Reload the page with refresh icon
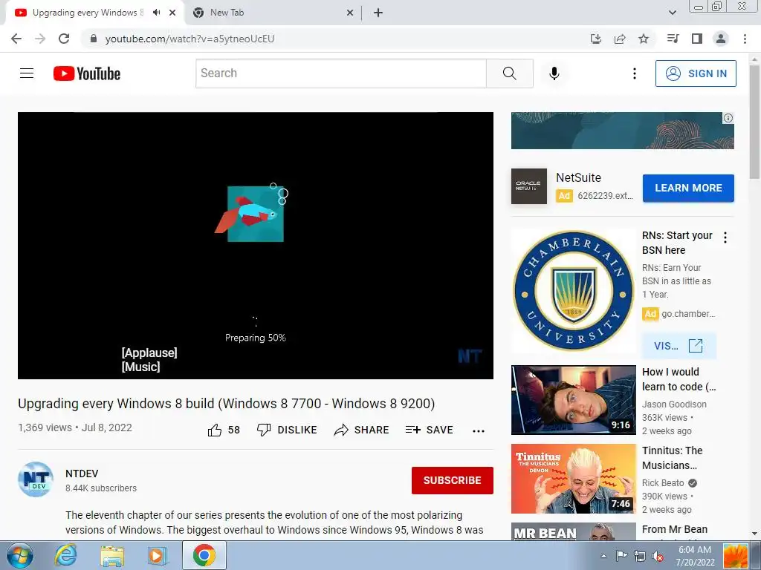The image size is (761, 570). click(64, 39)
